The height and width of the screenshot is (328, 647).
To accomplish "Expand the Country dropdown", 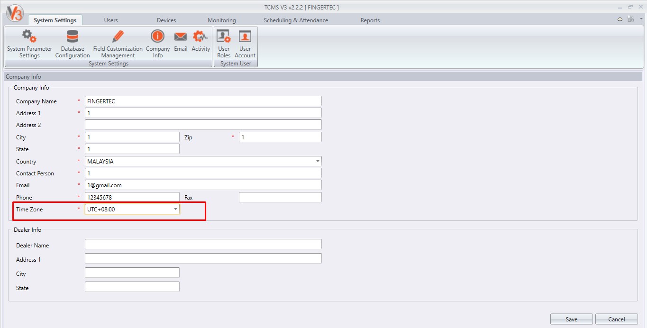I will 318,161.
